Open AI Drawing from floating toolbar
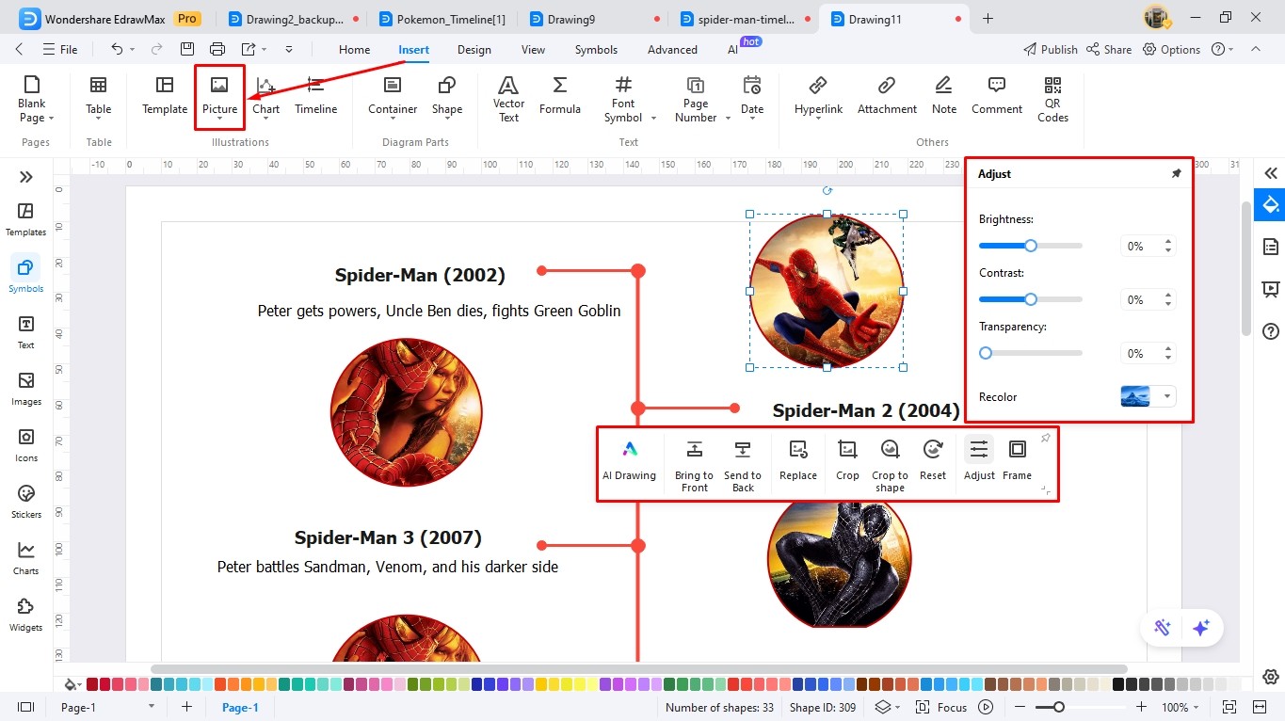Screen dimensions: 1285x721 coord(630,461)
